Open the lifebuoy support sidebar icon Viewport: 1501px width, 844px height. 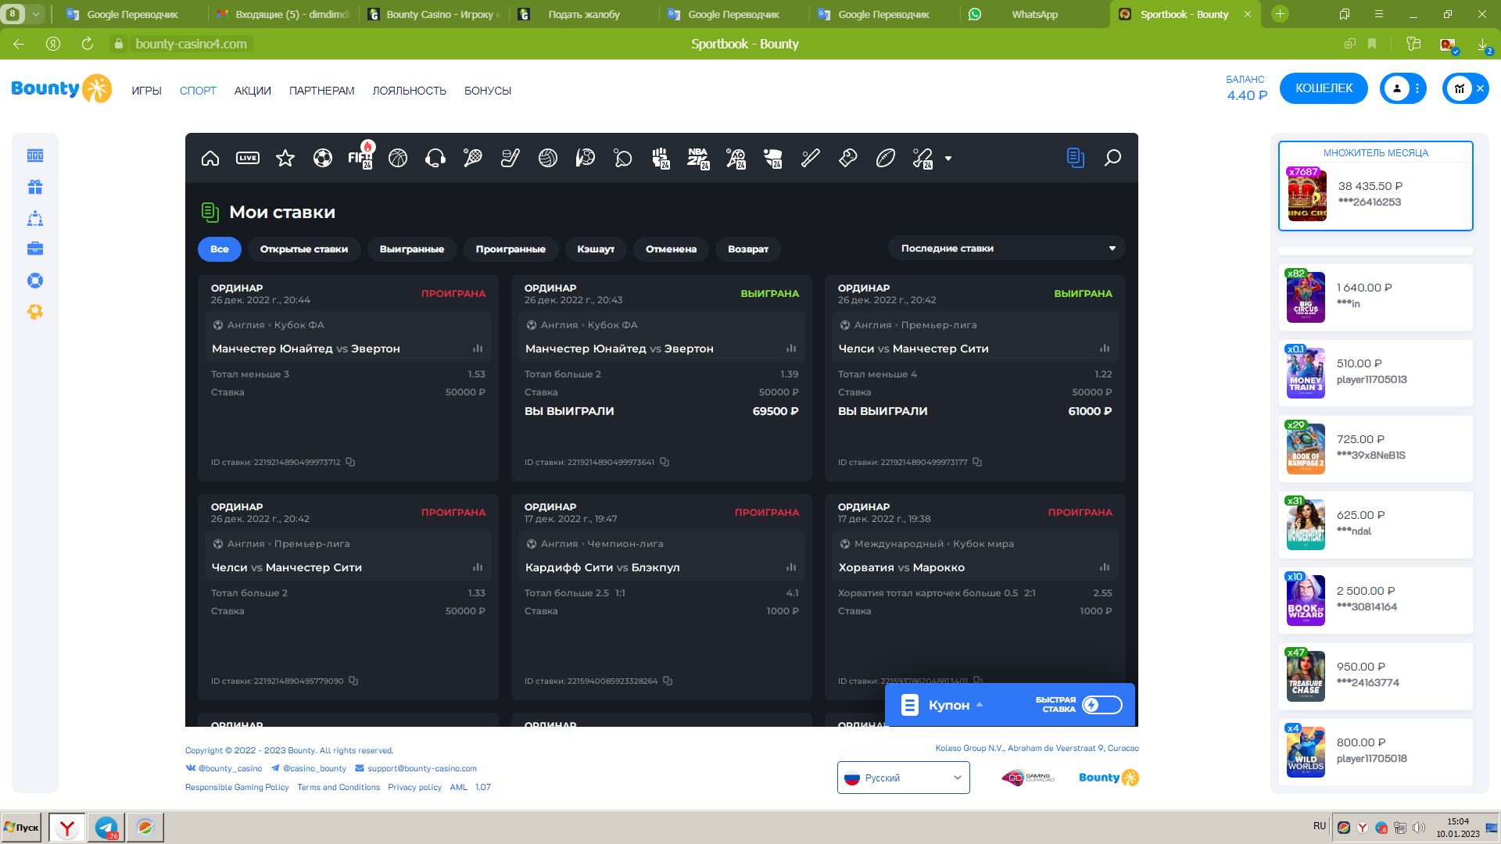coord(35,281)
